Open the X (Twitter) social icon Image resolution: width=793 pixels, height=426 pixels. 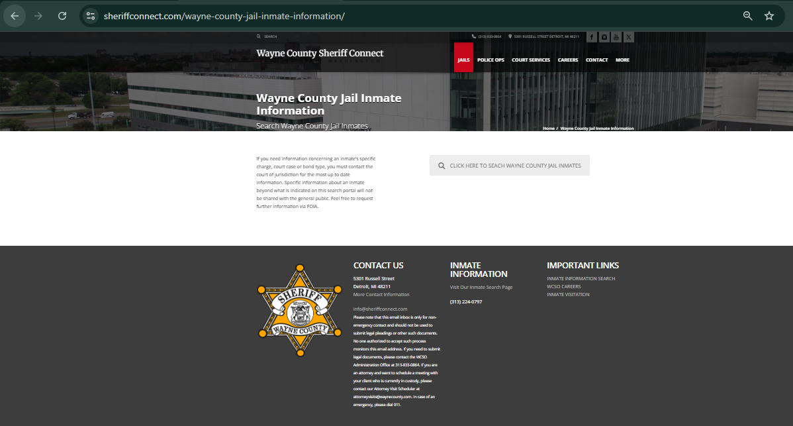628,37
